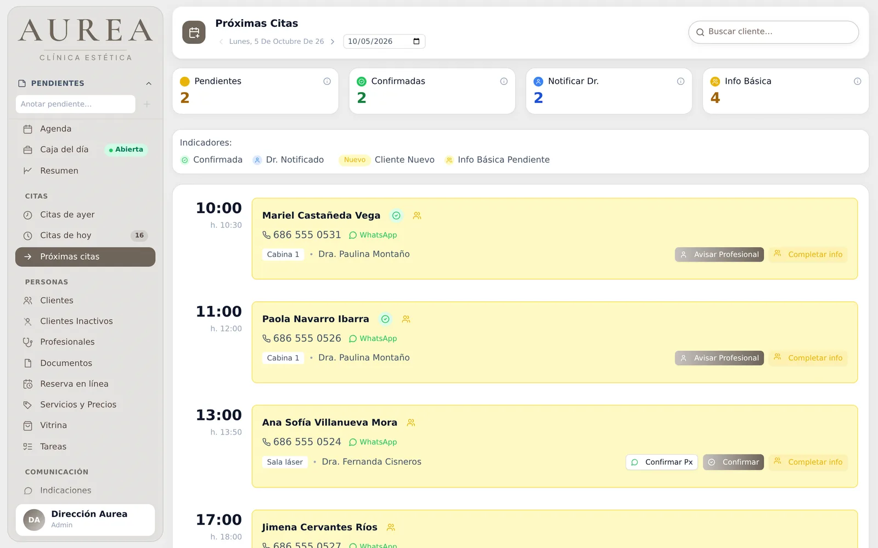Open the Resumen page
Screen dimensions: 878x548
point(85,170)
